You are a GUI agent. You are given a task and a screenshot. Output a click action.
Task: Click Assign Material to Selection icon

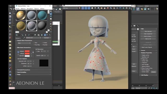[22, 35]
